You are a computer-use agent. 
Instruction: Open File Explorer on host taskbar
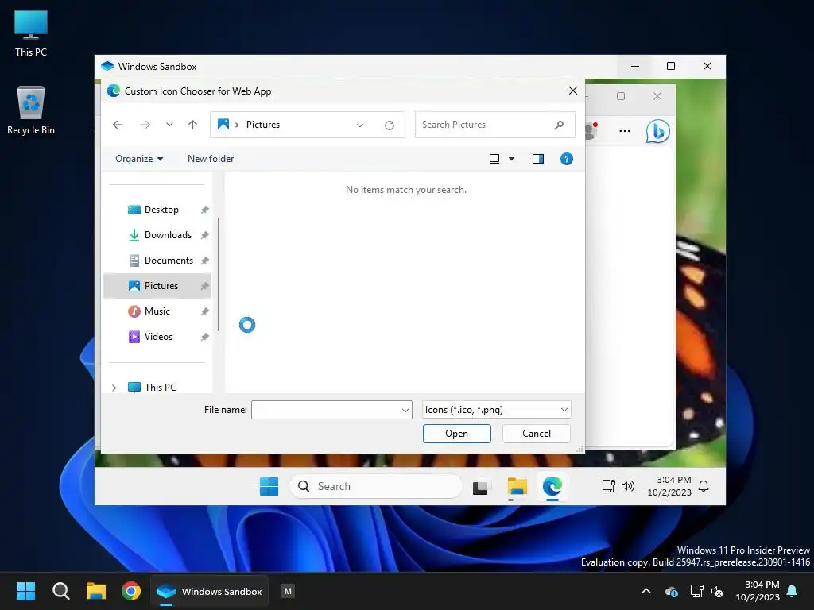(x=96, y=591)
